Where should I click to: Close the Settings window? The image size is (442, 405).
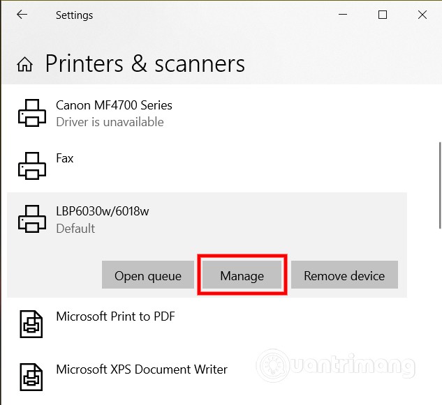point(422,15)
